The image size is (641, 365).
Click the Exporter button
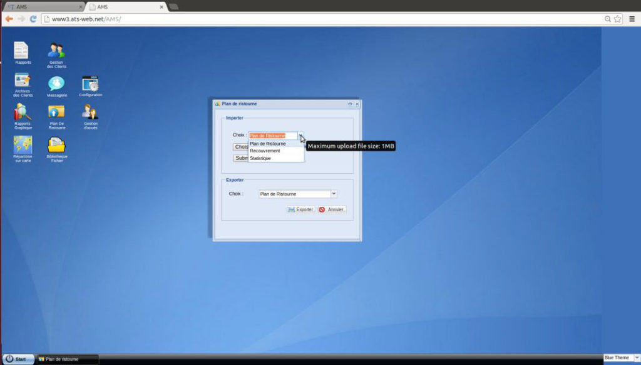(301, 209)
